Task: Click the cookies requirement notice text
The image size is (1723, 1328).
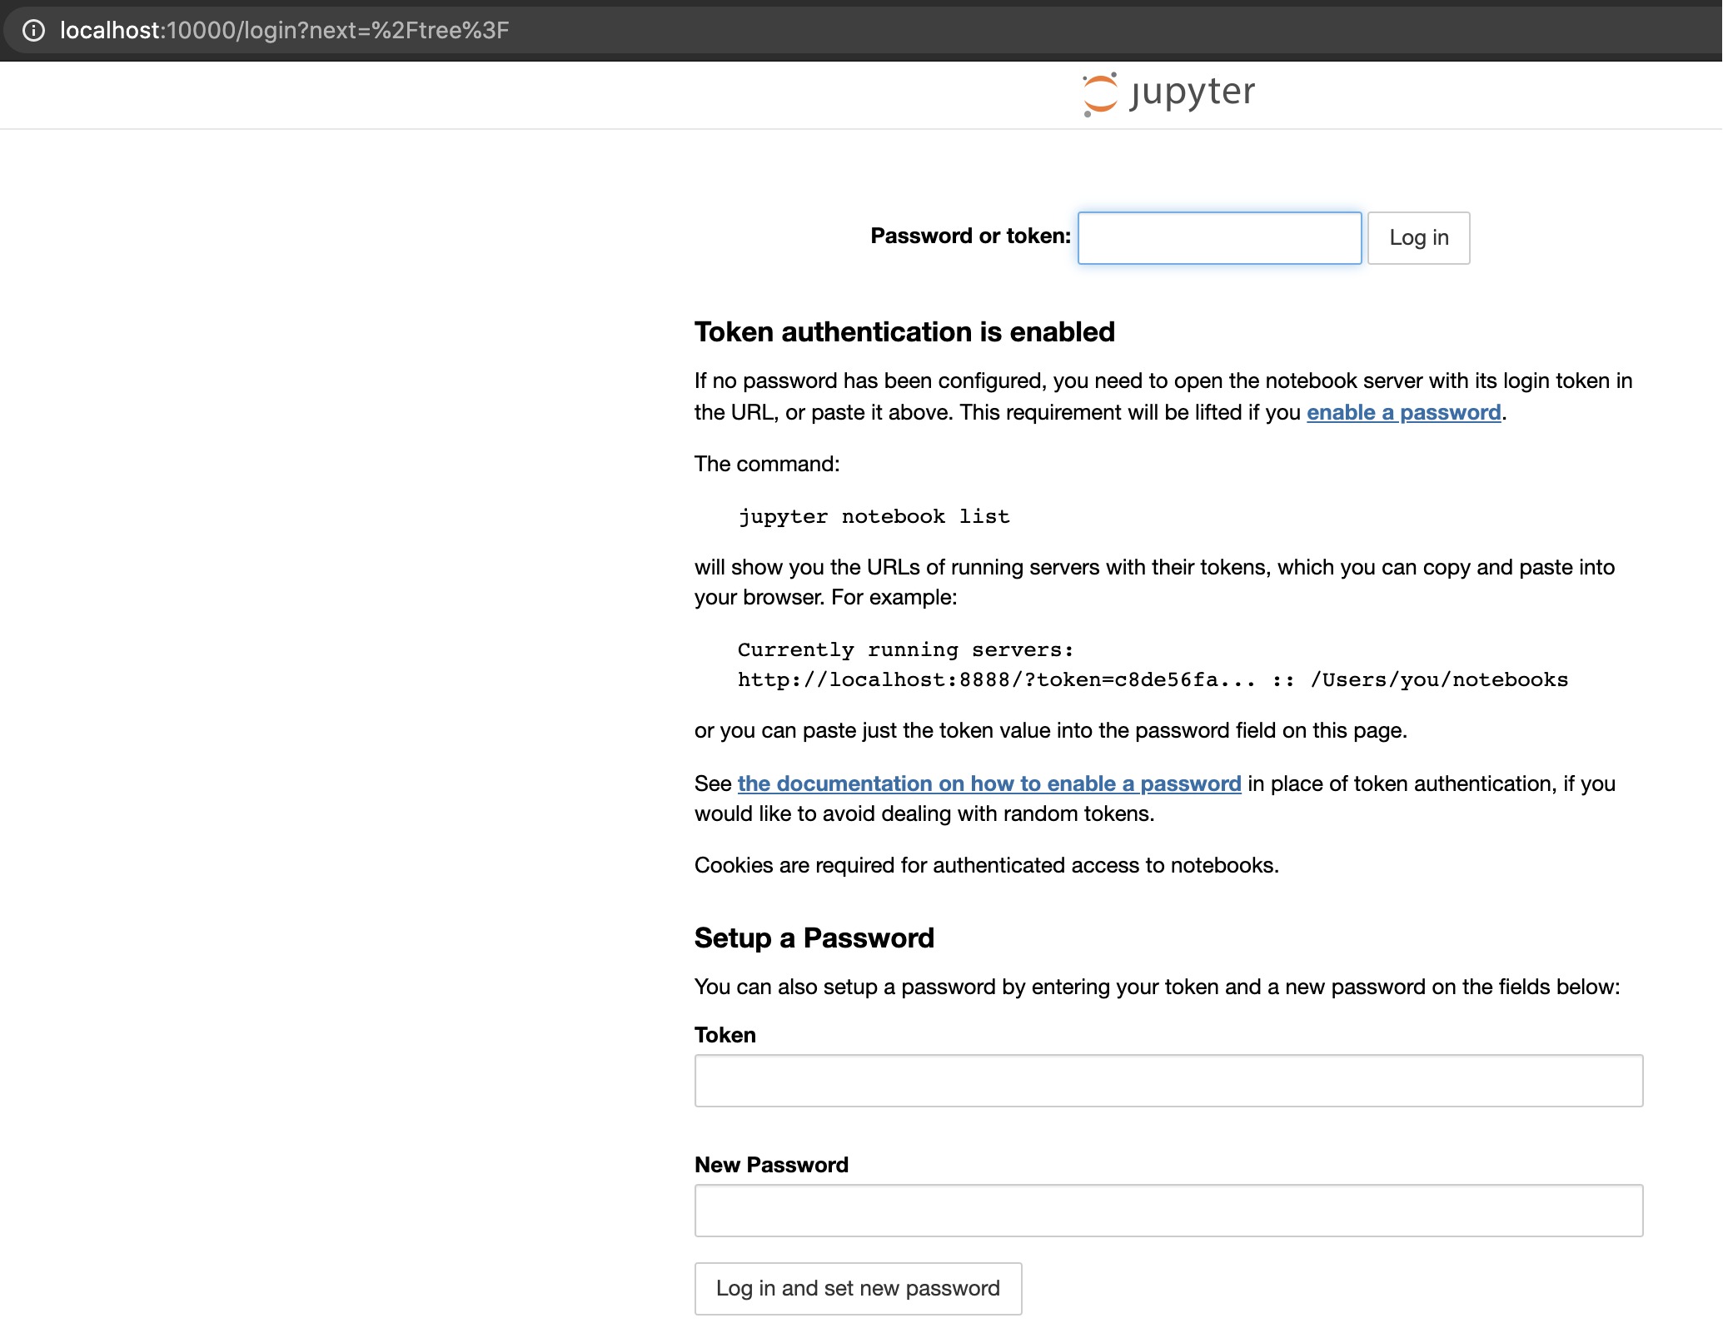Action: tap(986, 866)
